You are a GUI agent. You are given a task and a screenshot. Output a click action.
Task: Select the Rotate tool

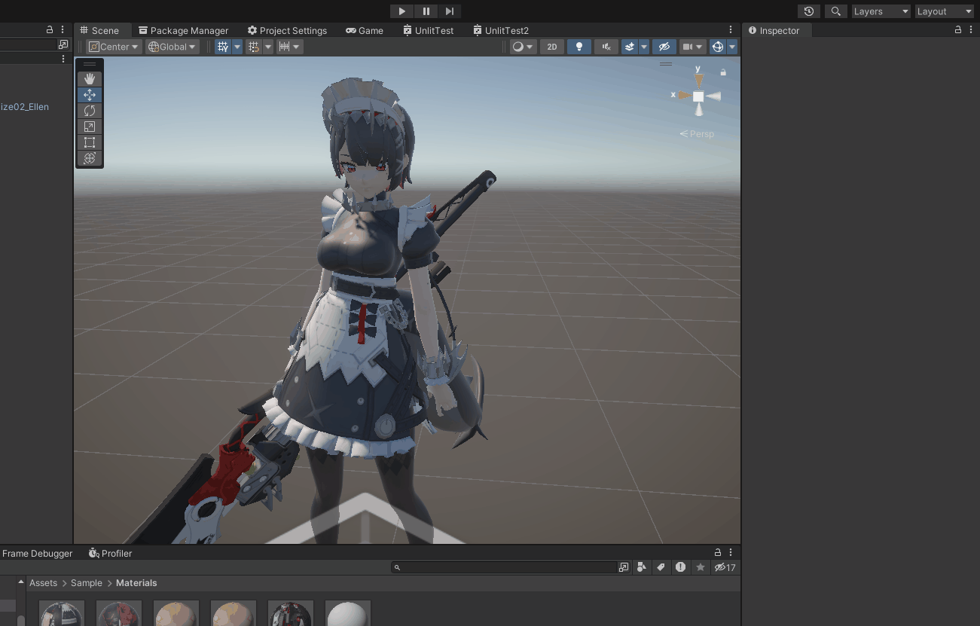(90, 111)
